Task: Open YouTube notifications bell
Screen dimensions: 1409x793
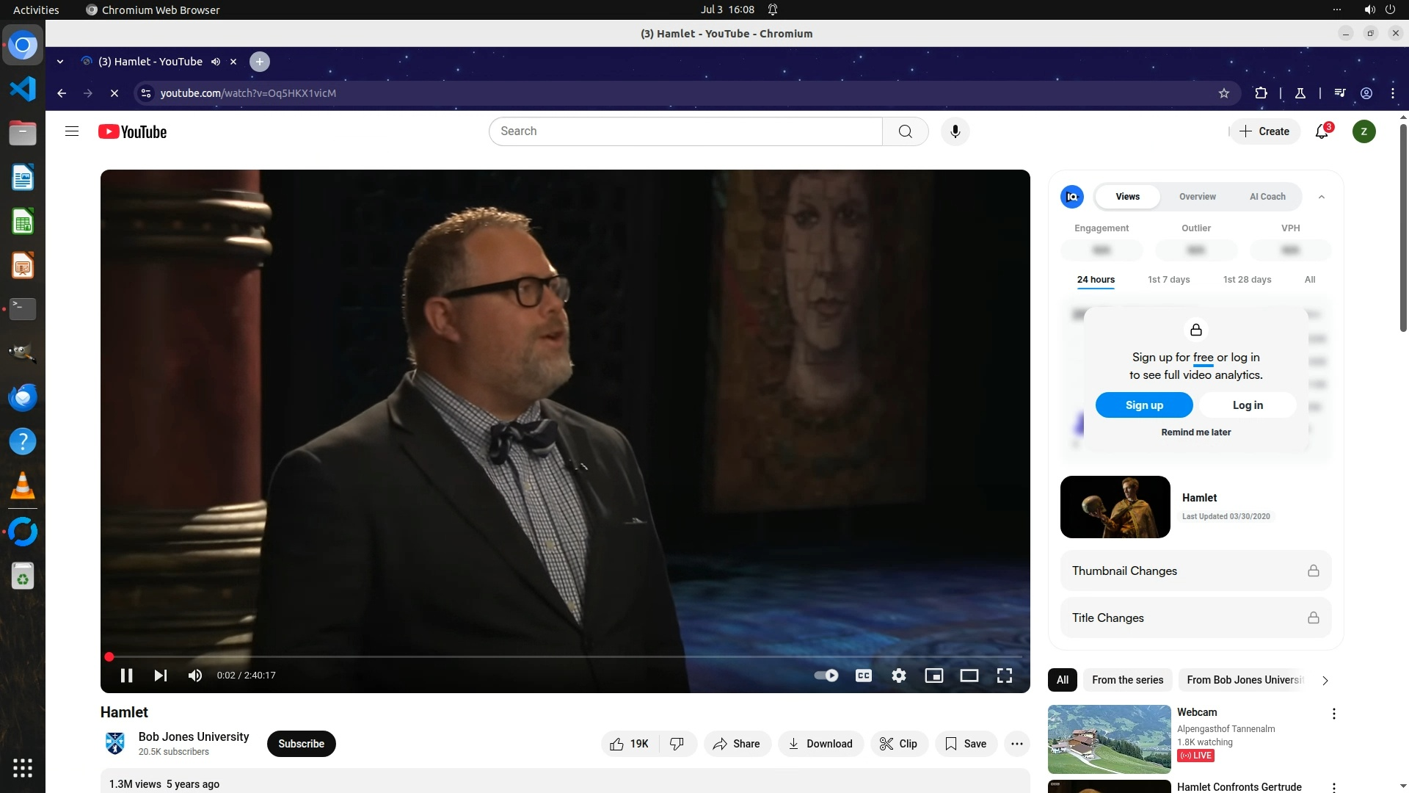Action: pos(1322,131)
